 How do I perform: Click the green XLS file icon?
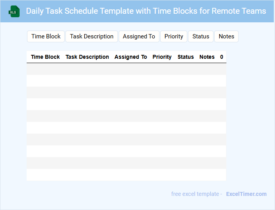click(x=14, y=11)
